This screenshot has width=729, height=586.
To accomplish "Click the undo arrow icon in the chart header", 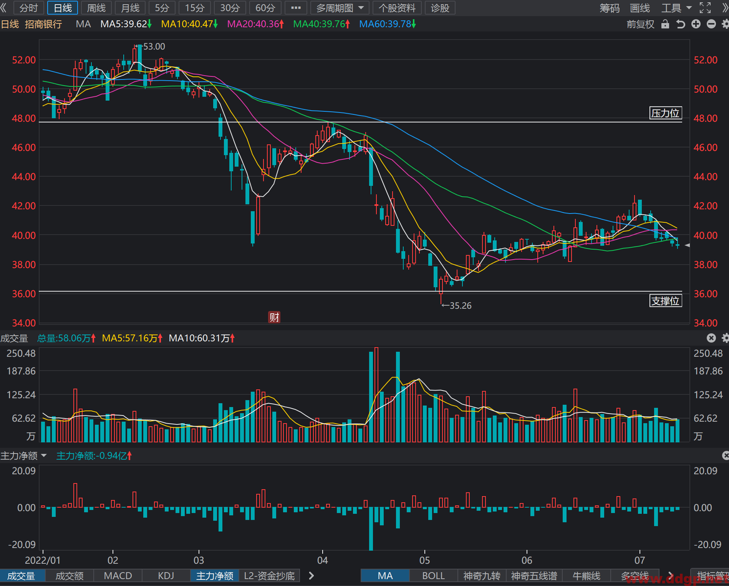I will [681, 24].
